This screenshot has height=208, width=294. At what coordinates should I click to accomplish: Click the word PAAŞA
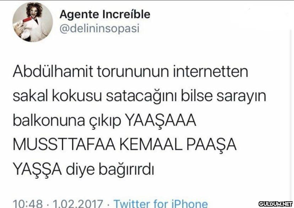click(x=211, y=146)
